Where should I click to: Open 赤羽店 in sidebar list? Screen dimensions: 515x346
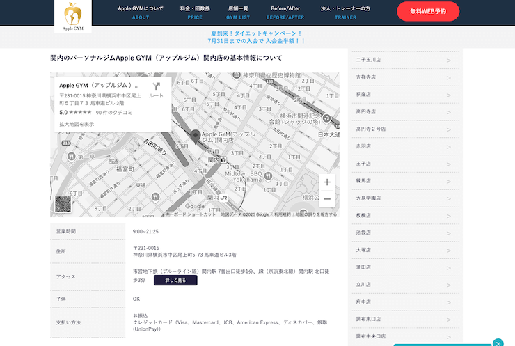tap(406, 146)
